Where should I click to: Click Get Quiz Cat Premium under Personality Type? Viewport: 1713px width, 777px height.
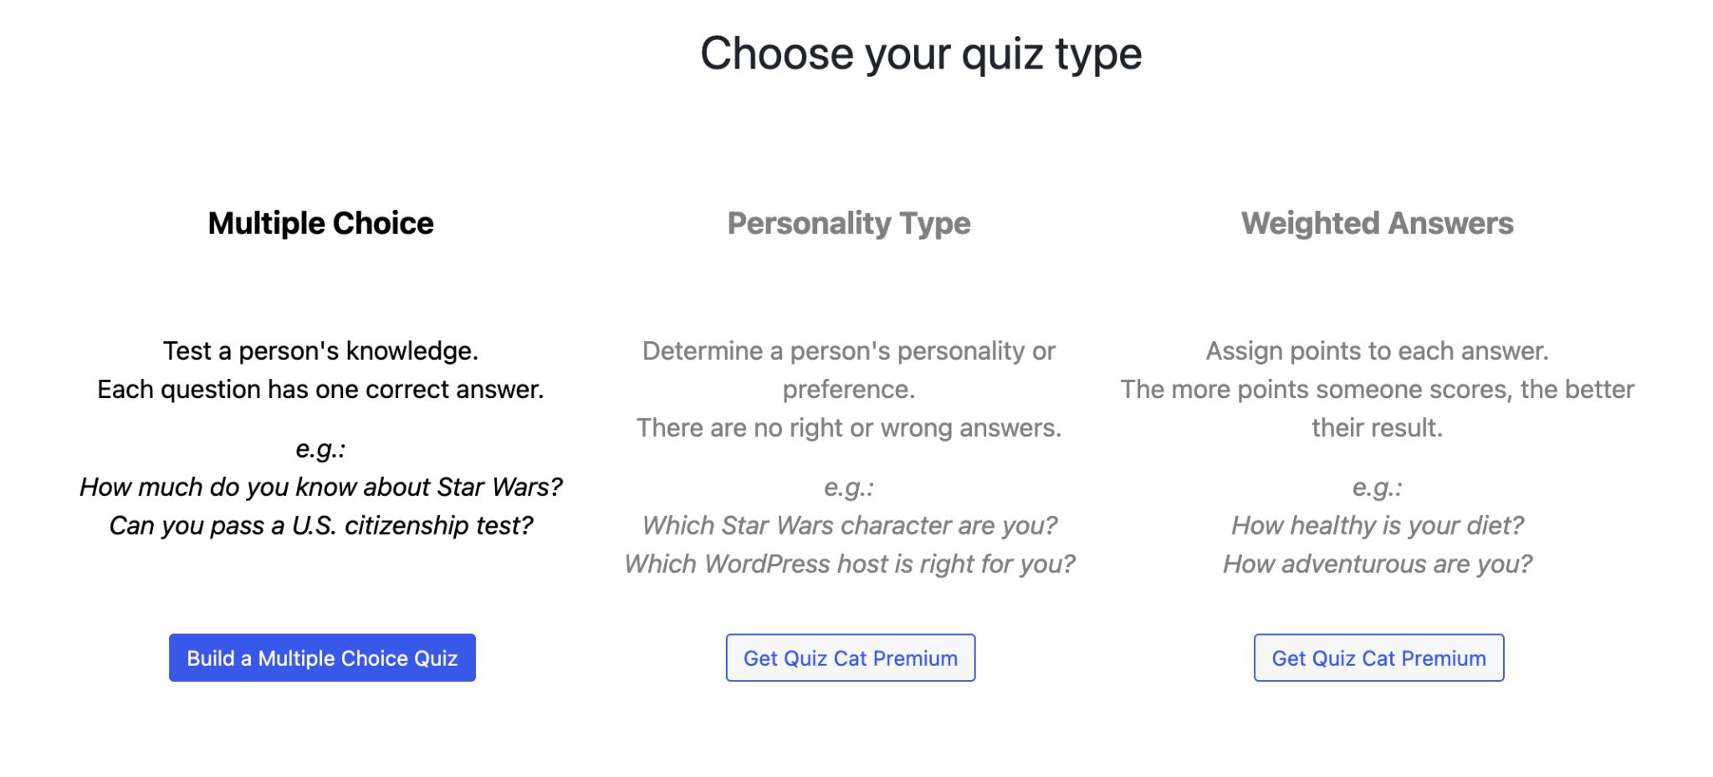[850, 657]
